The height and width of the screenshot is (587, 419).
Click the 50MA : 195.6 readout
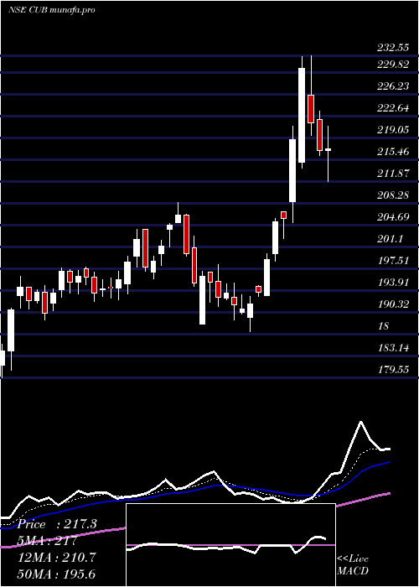[x=57, y=574]
